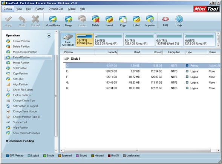Open the Dynamic Disk menu
Screen dimensions: 222x164
click(56, 9)
